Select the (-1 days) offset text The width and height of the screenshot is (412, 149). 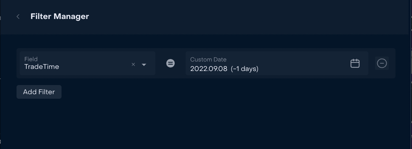pyautogui.click(x=245, y=69)
